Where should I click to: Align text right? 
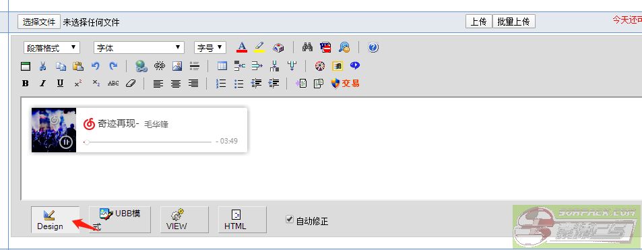193,84
